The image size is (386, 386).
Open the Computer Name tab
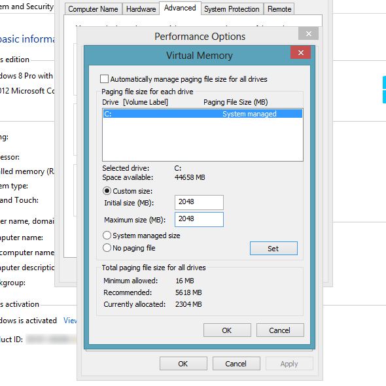(93, 9)
